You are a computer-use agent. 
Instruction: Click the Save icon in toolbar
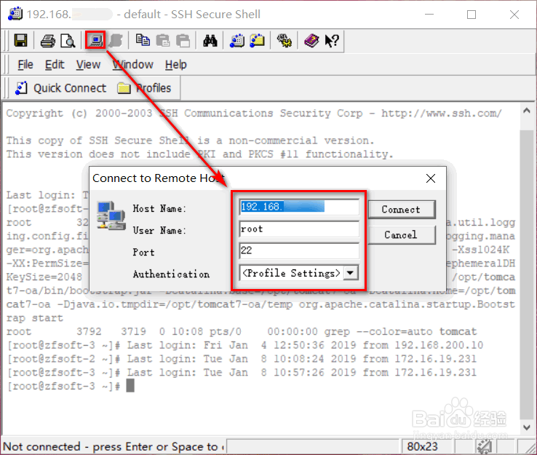20,41
